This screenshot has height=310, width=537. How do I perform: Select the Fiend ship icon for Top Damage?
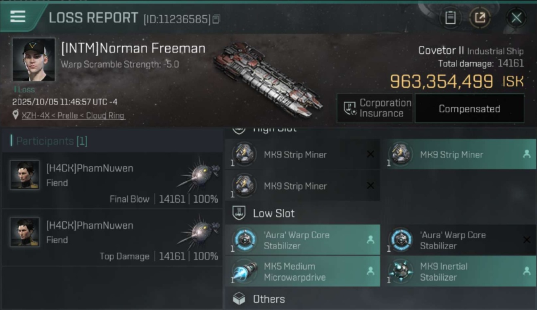(x=198, y=232)
